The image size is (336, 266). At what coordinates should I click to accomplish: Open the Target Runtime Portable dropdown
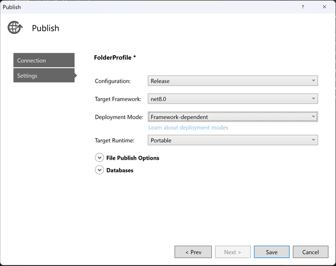click(x=233, y=140)
